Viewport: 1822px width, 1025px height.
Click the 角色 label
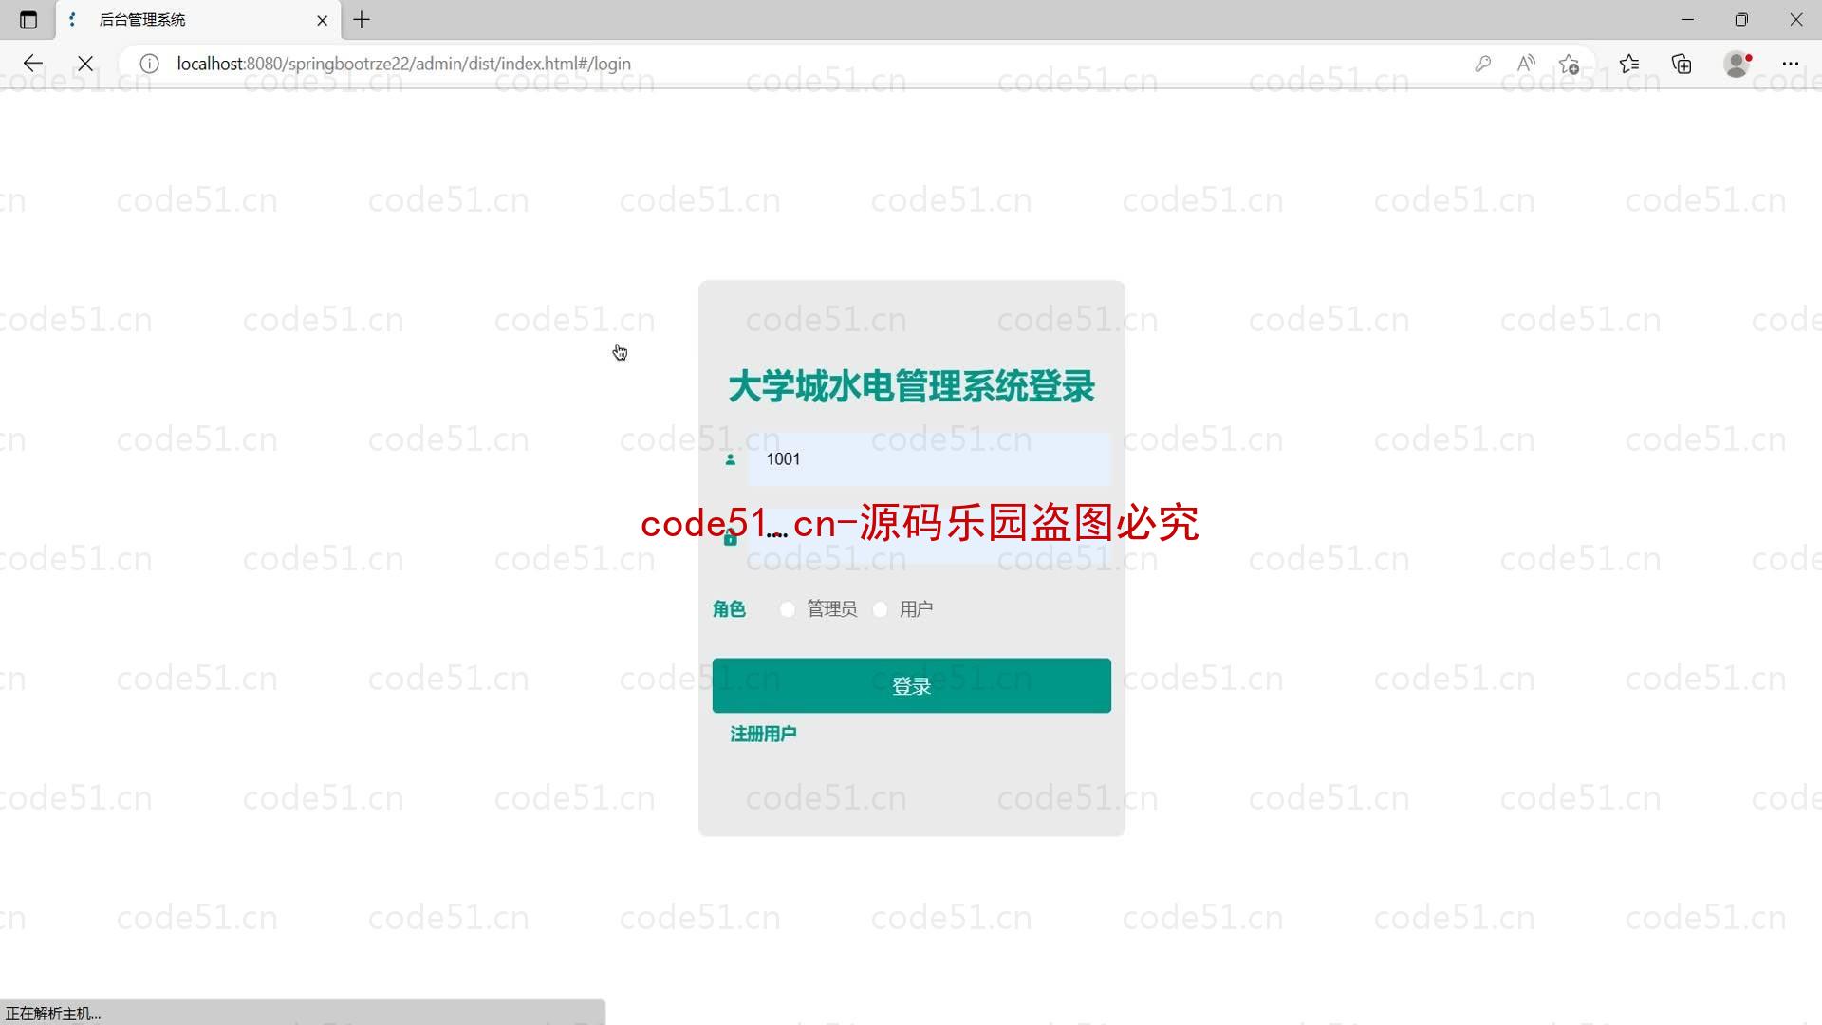coord(729,609)
